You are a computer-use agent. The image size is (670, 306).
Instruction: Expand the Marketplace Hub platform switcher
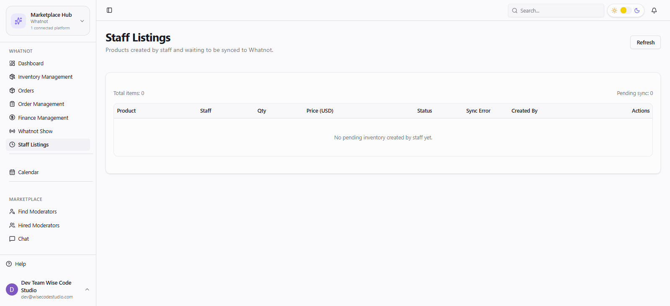coord(82,21)
